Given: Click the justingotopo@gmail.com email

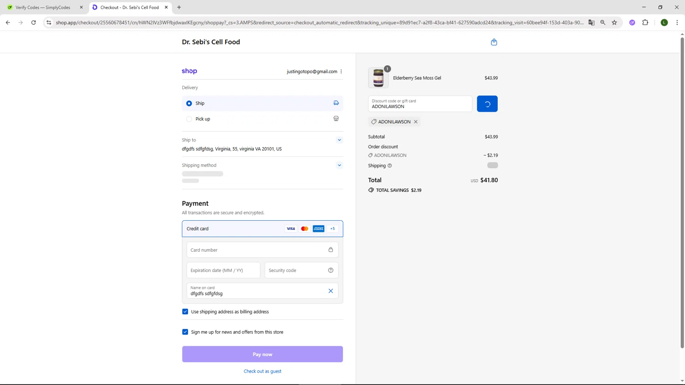Looking at the screenshot, I should tap(312, 72).
